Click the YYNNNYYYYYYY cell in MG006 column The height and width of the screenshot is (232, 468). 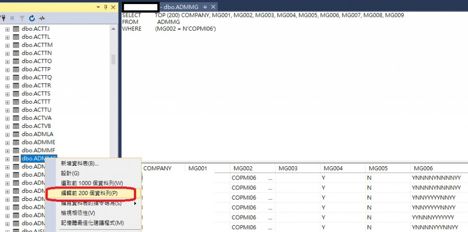[x=439, y=217]
